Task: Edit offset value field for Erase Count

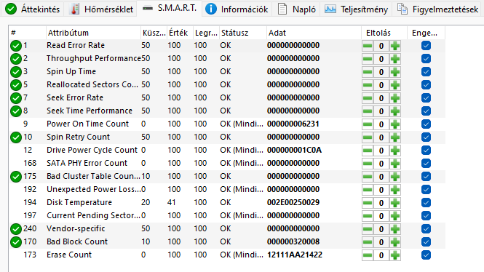Action: tap(381, 256)
